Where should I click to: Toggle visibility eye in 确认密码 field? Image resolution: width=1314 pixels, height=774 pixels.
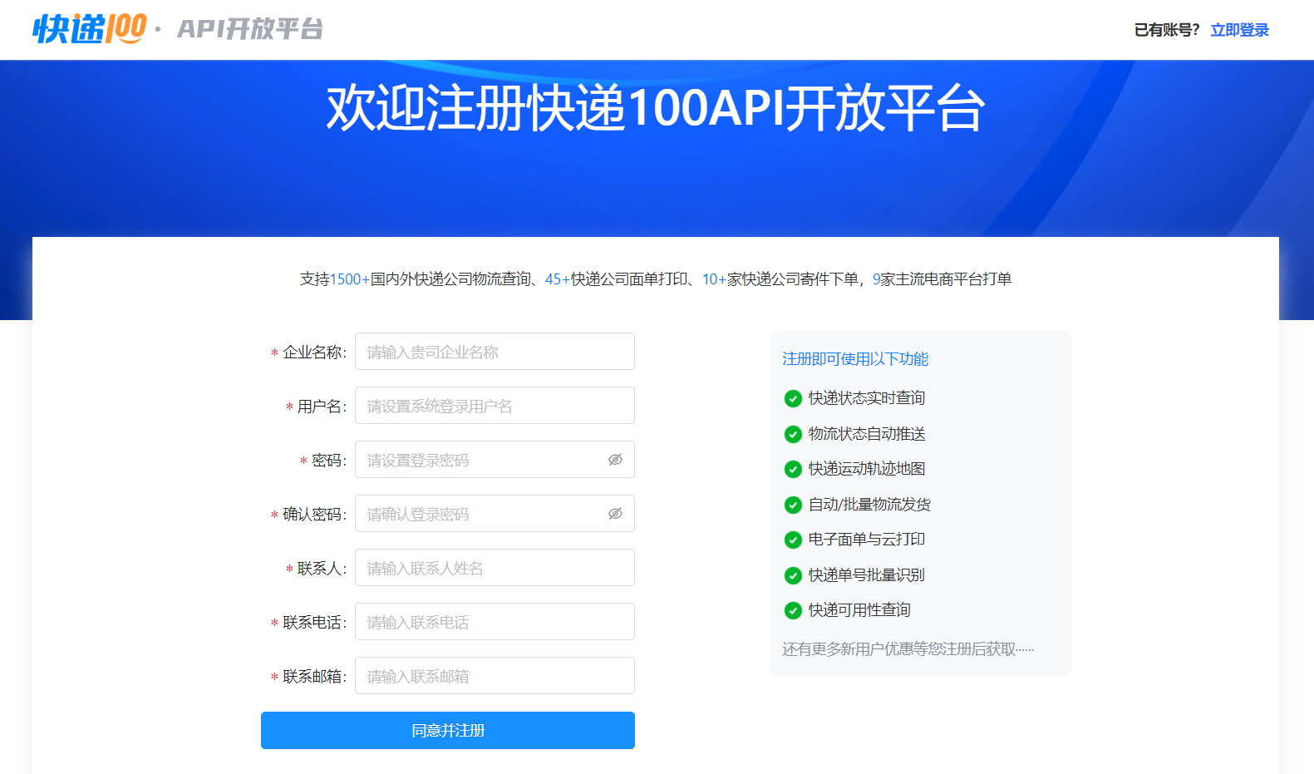tap(615, 514)
